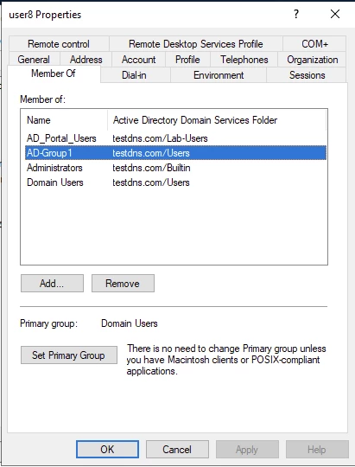Switch to the Account tab
This screenshot has width=355, height=467.
click(138, 60)
